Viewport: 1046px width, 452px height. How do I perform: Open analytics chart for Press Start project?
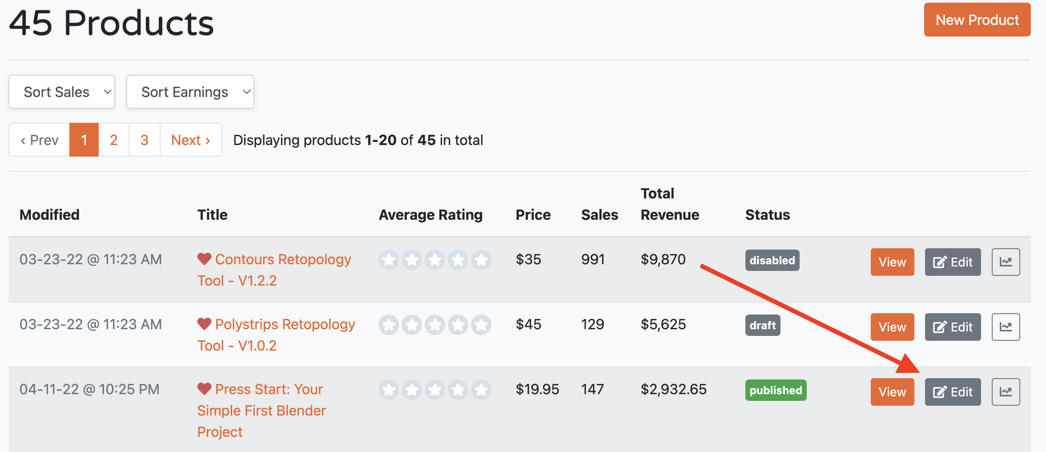coord(1006,392)
